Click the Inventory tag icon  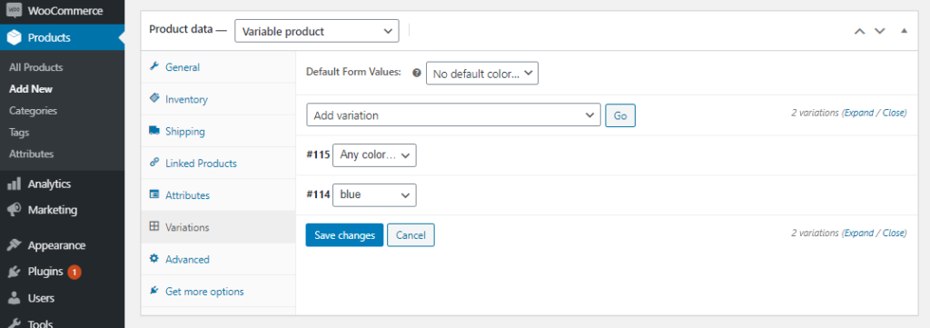coord(154,98)
